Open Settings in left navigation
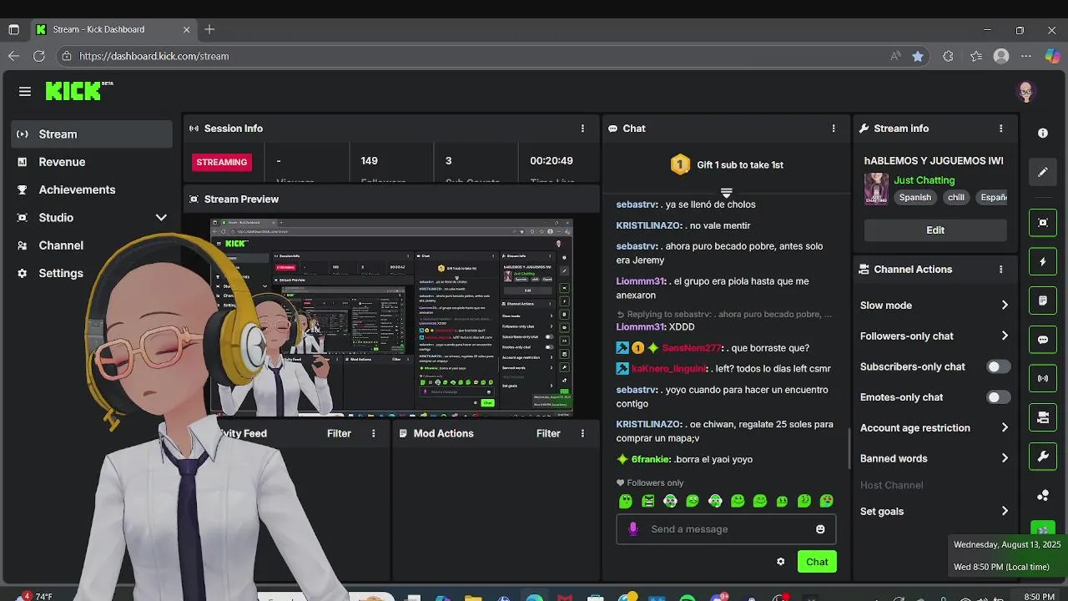The image size is (1068, 601). 92,273
